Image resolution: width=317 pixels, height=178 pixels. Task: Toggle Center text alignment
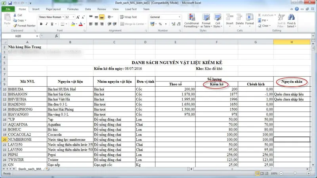click(x=96, y=24)
